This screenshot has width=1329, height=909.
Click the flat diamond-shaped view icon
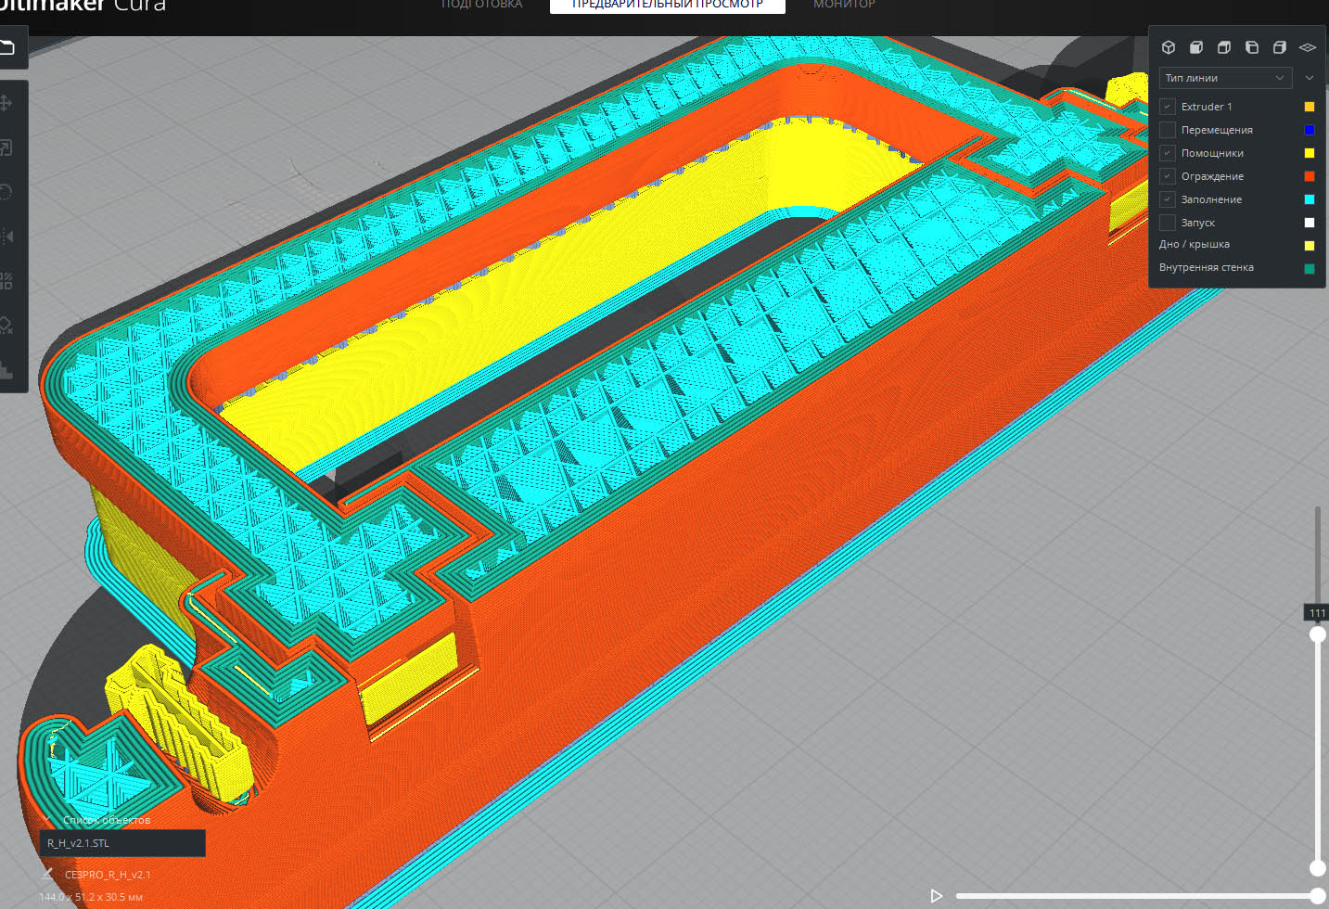pyautogui.click(x=1308, y=47)
